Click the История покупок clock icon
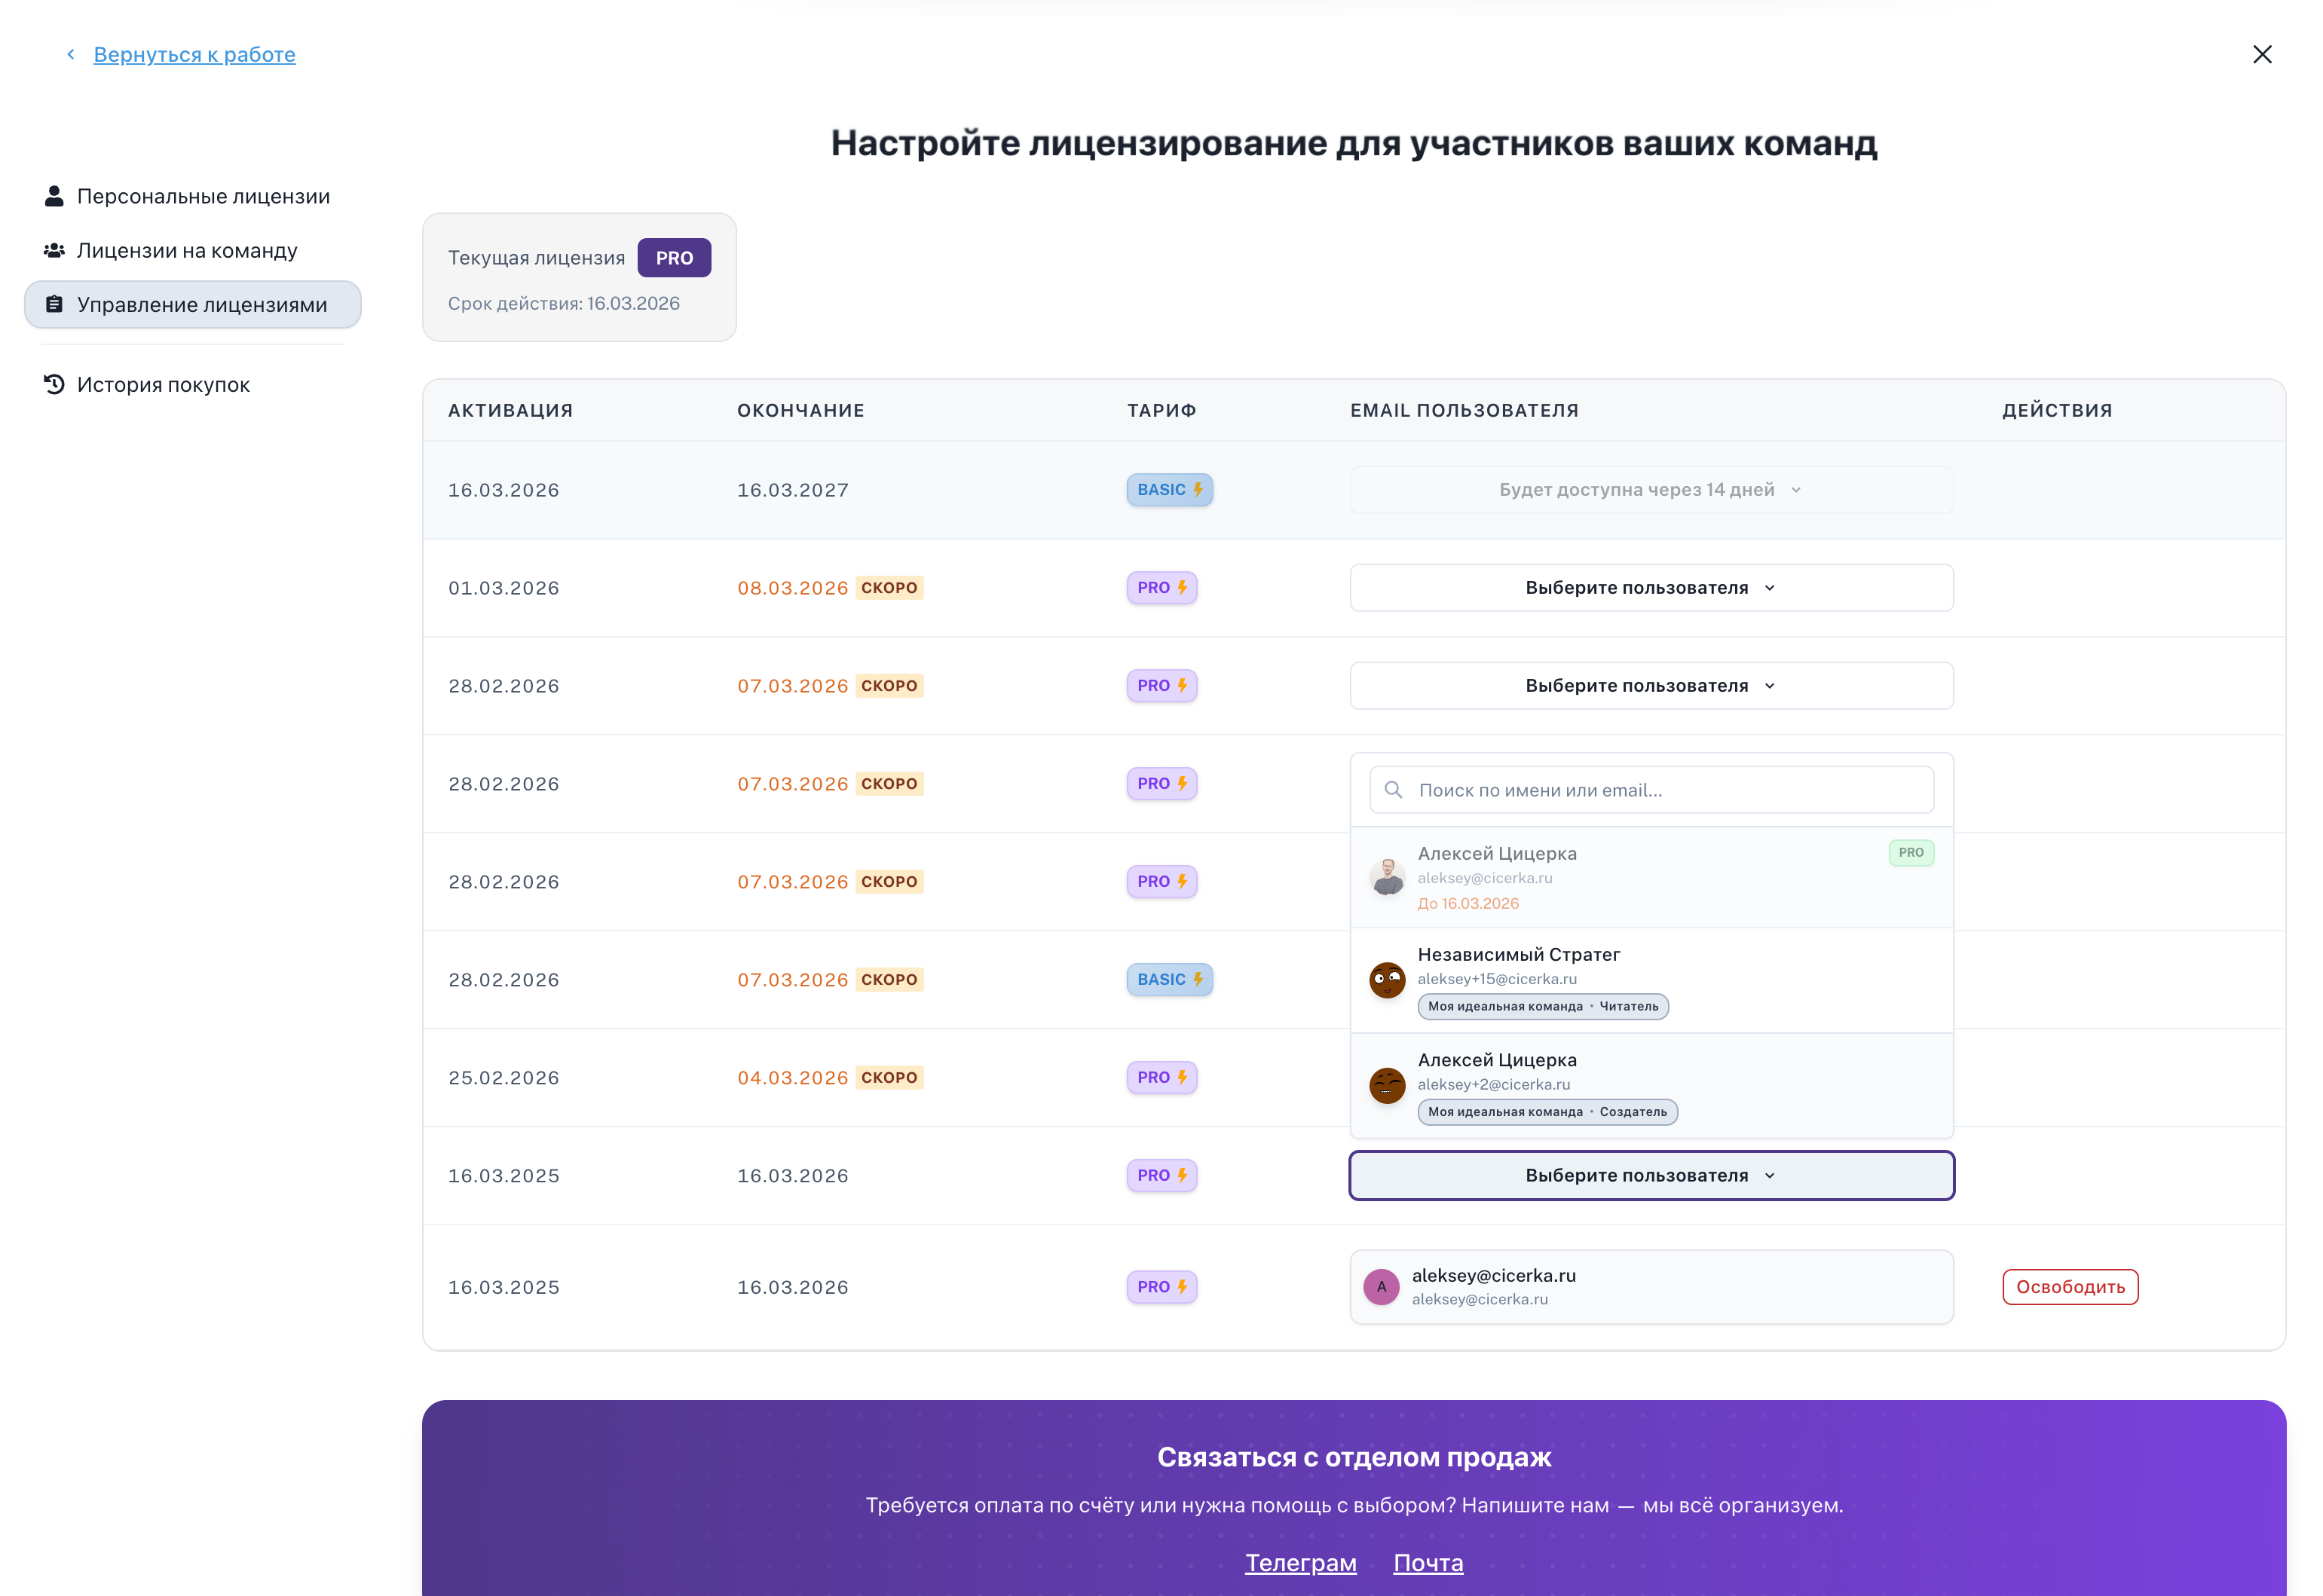This screenshot has height=1596, width=2323. point(54,384)
